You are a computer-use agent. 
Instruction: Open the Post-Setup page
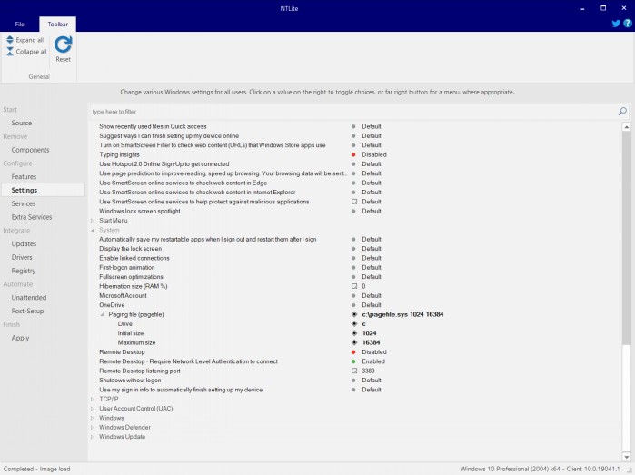(x=27, y=311)
